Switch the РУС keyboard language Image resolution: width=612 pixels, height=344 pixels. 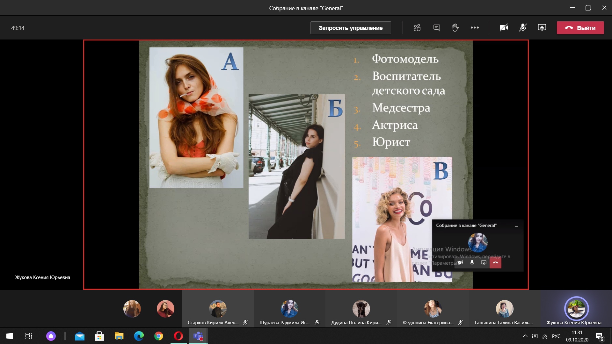[x=556, y=336]
